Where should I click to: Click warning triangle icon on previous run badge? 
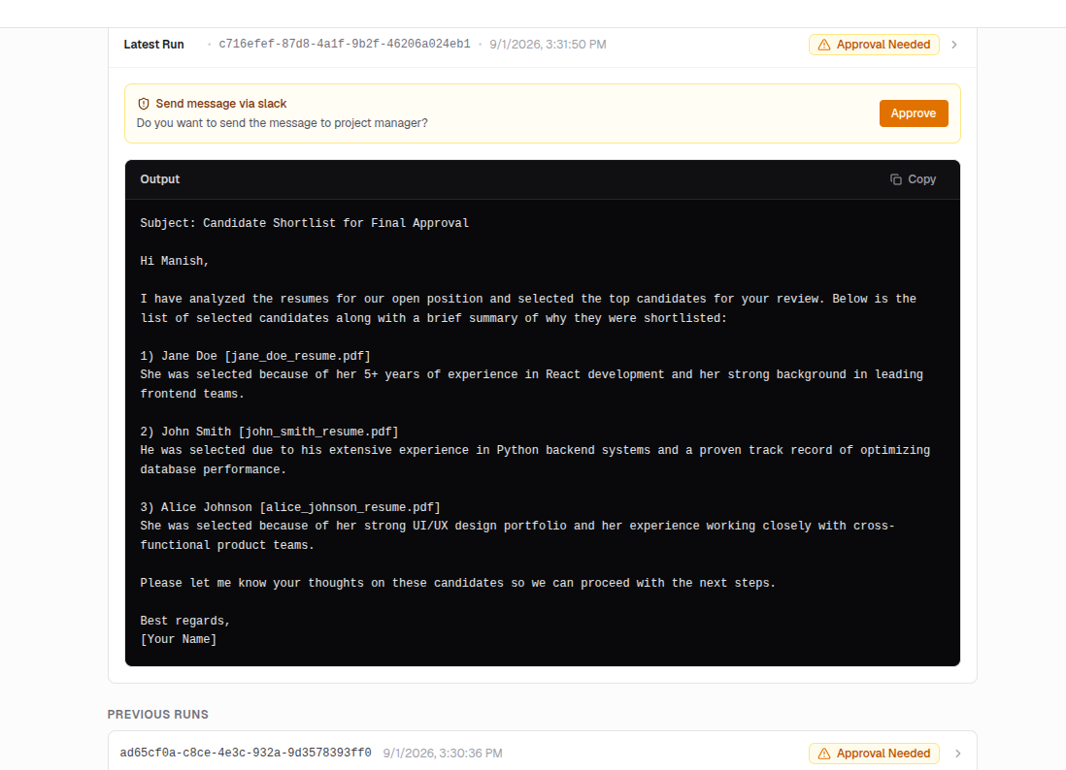(824, 754)
